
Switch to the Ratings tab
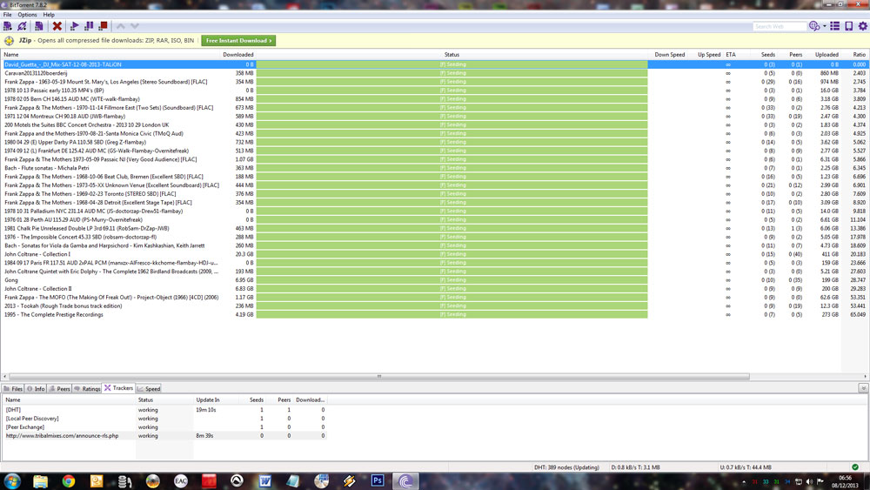pos(86,388)
